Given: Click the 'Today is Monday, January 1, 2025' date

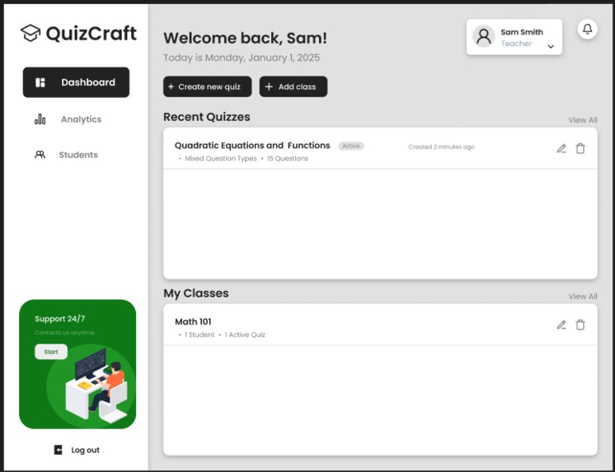Looking at the screenshot, I should coord(242,58).
